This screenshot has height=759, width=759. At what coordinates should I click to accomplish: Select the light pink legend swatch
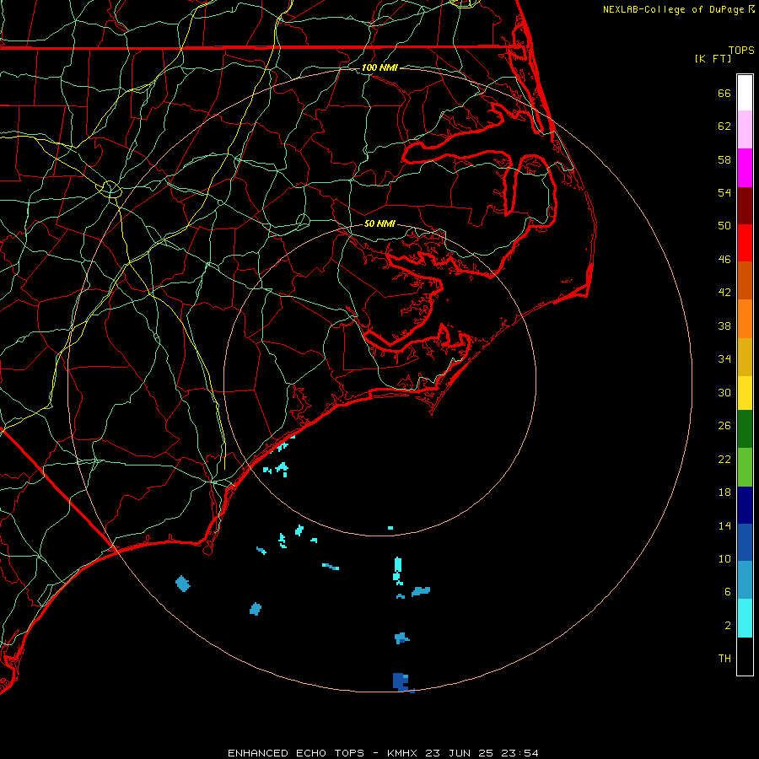click(x=745, y=130)
